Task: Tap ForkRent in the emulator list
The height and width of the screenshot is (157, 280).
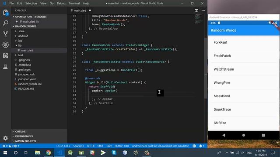Action: pos(220,42)
